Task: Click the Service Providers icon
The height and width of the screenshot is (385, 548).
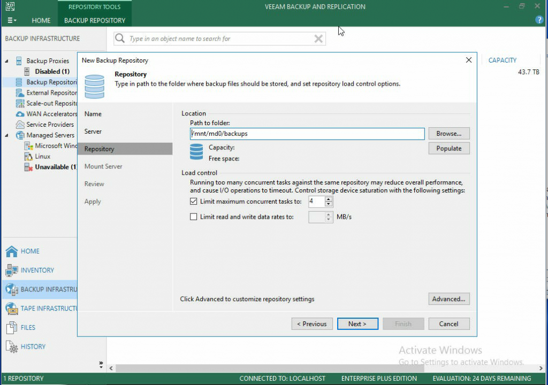Action: tap(20, 125)
